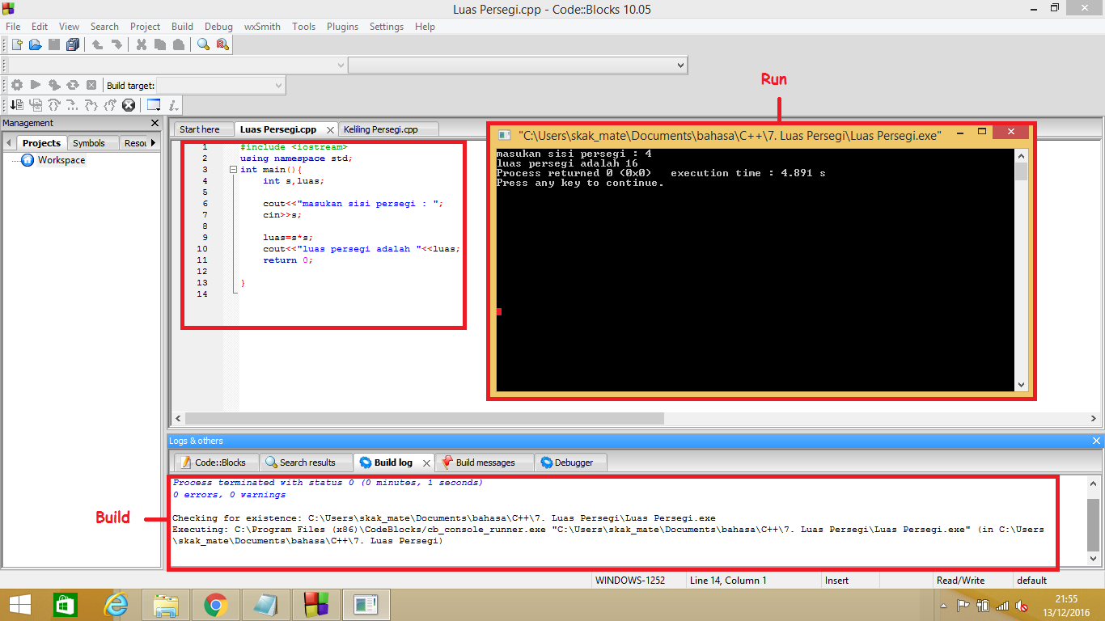
Task: Click the editor horizontal scrollbar thumb
Action: click(x=424, y=419)
